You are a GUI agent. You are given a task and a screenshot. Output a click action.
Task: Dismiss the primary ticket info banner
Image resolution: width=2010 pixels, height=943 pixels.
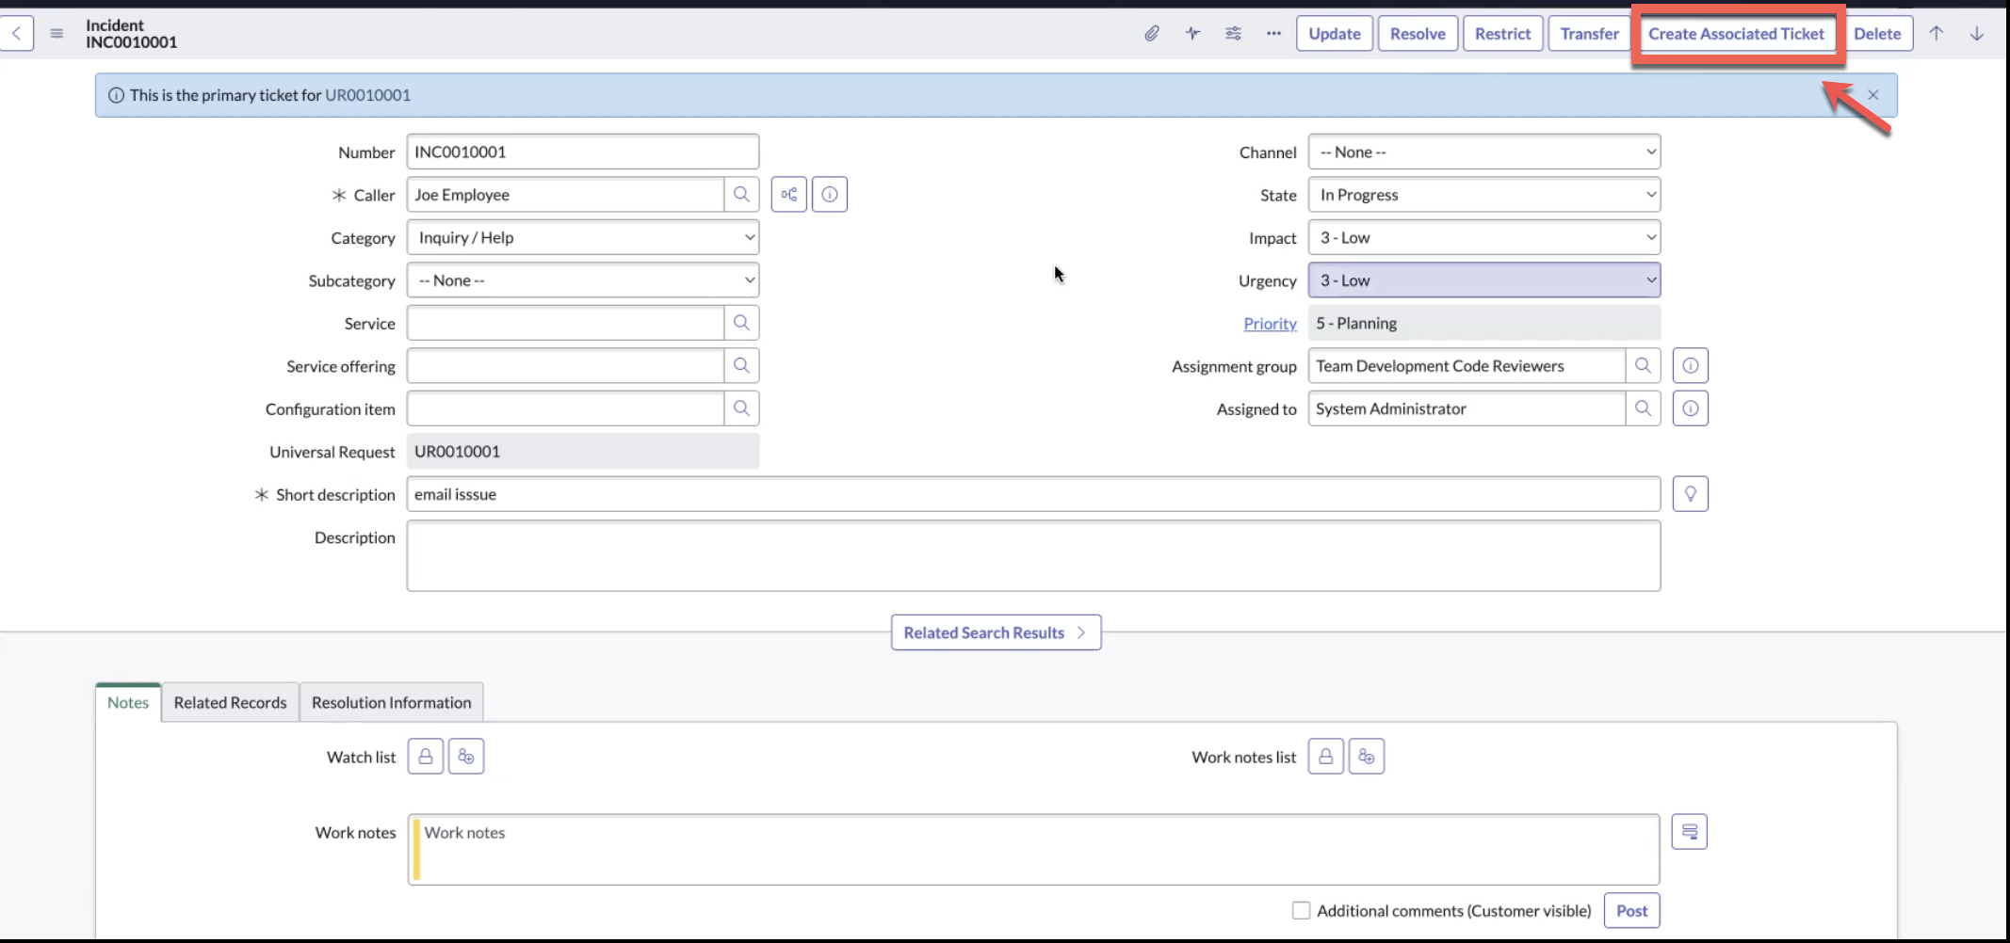pos(1873,95)
